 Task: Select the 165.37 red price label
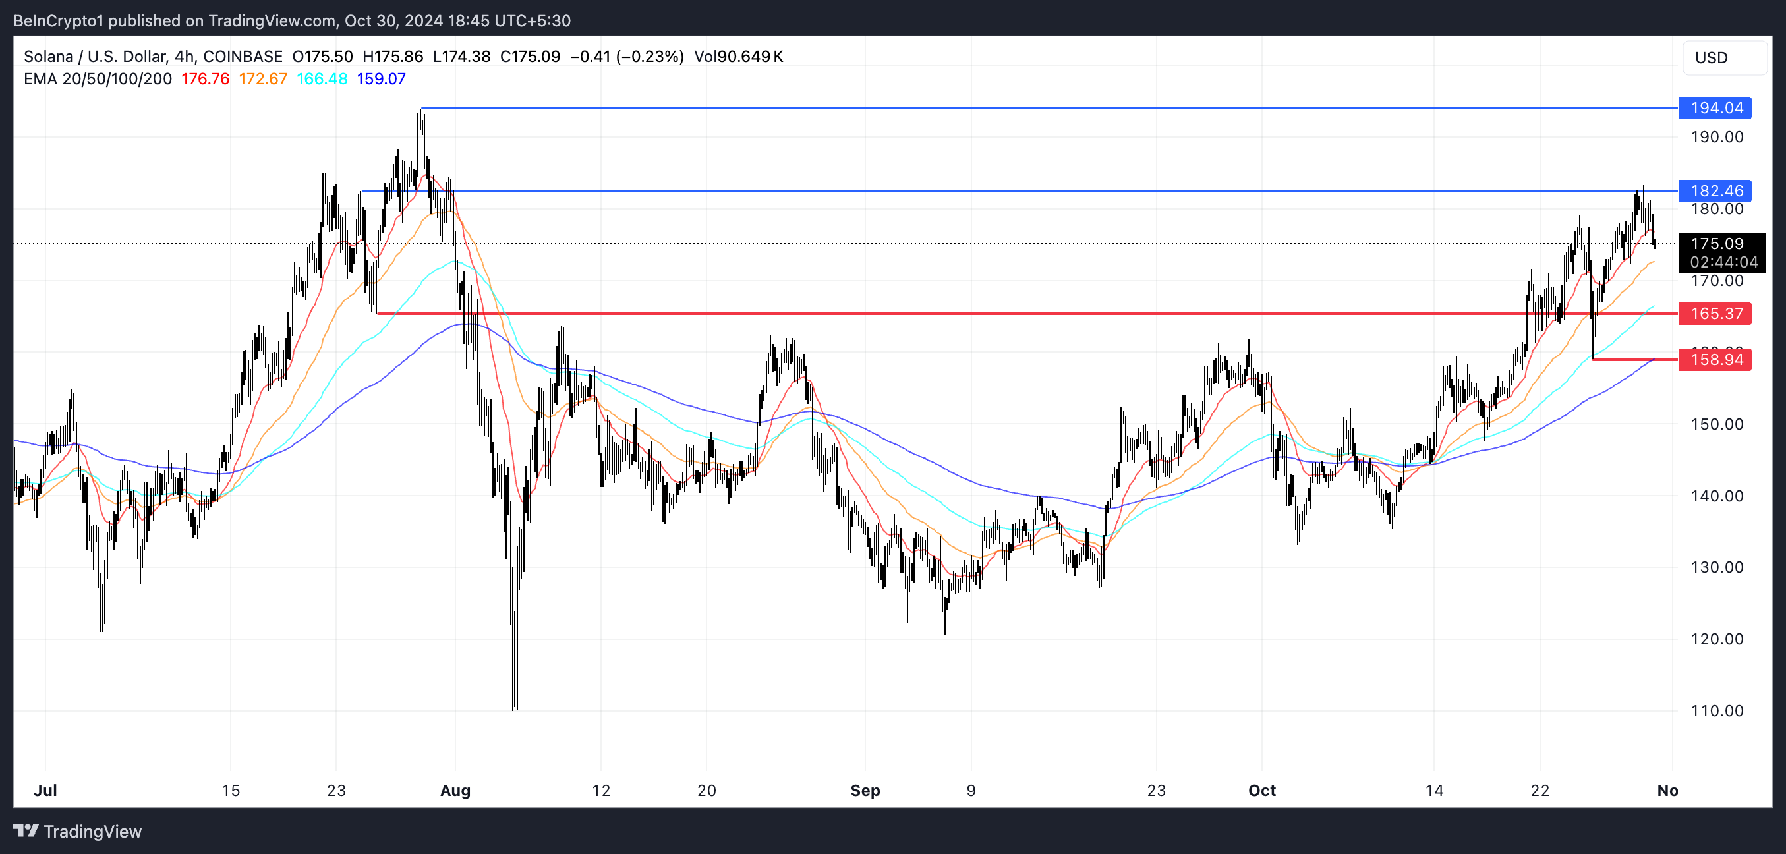[1715, 313]
